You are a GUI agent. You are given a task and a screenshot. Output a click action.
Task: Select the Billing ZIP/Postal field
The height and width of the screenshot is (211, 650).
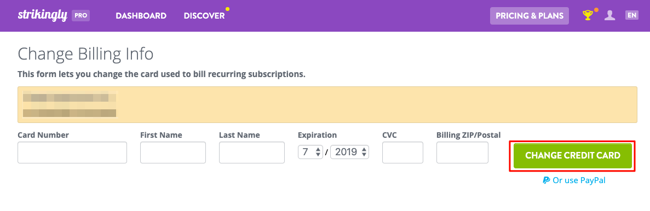(462, 153)
